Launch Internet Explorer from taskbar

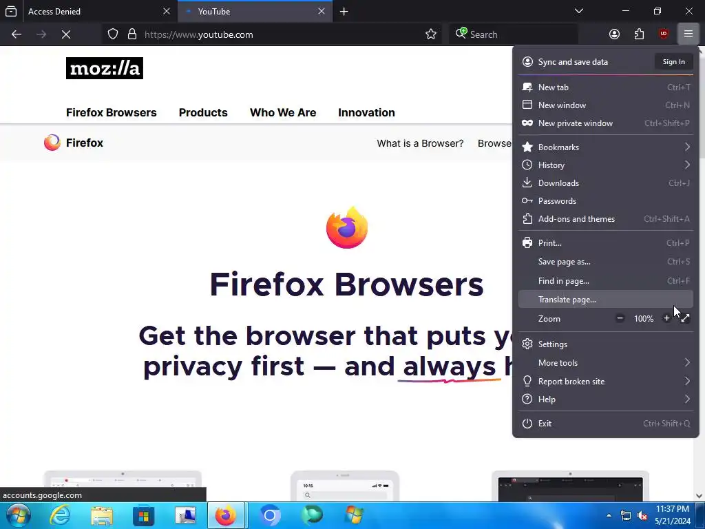pos(60,515)
